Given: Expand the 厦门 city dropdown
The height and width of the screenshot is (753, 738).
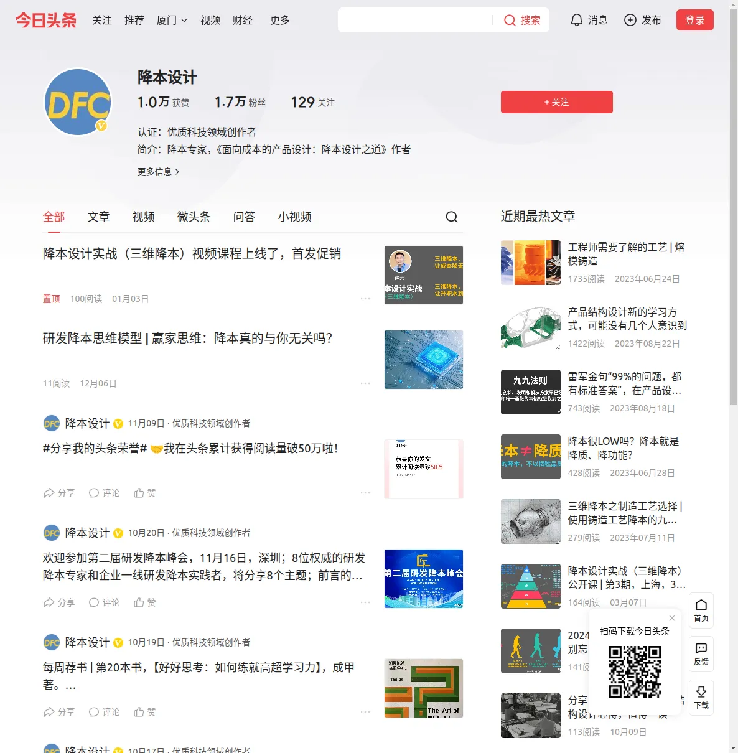Looking at the screenshot, I should [172, 20].
